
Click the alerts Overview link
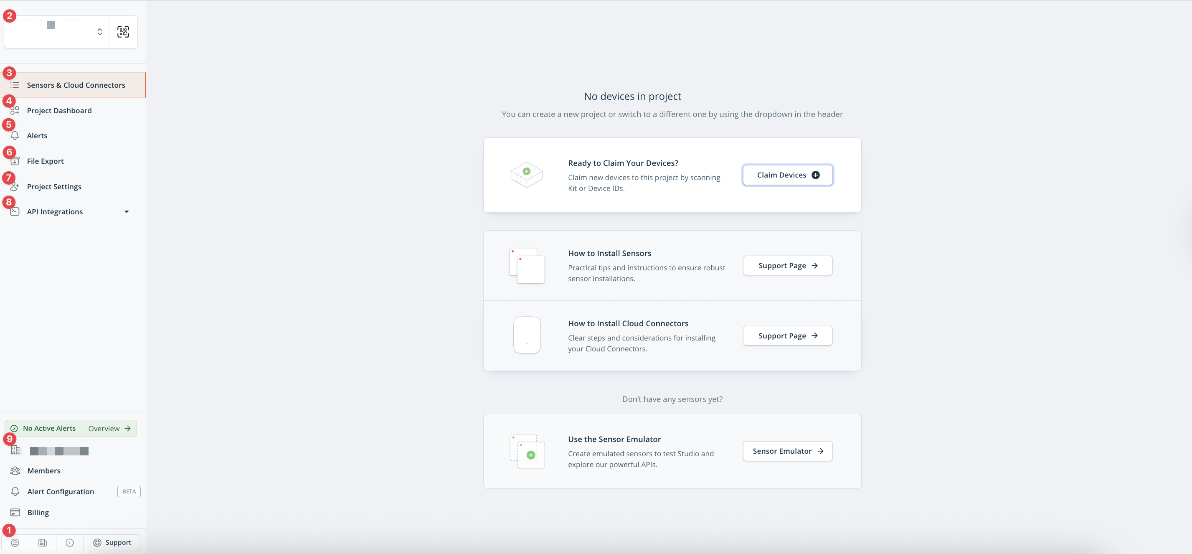109,429
